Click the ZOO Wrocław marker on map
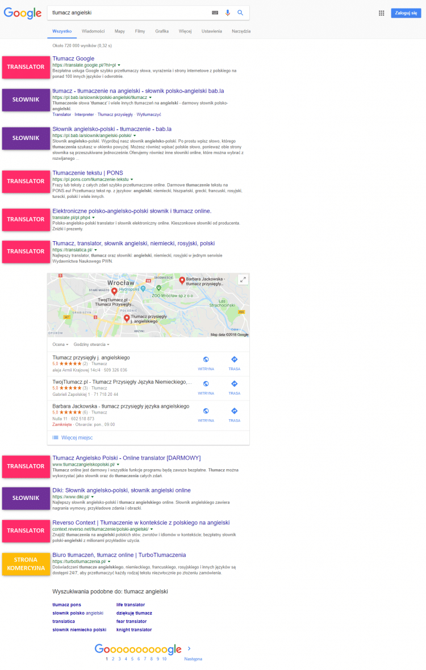The image size is (426, 670). [x=159, y=289]
